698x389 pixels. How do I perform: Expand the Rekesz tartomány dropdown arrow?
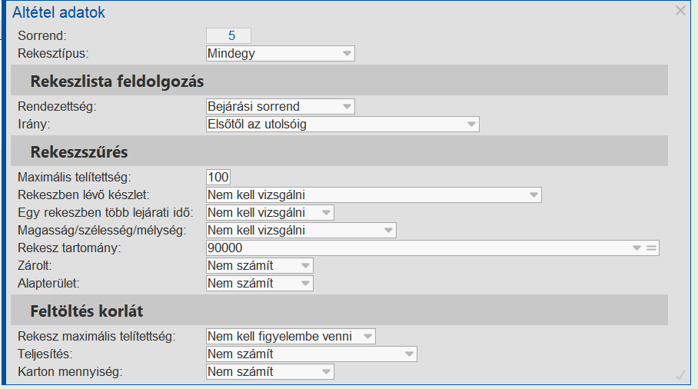coord(637,248)
